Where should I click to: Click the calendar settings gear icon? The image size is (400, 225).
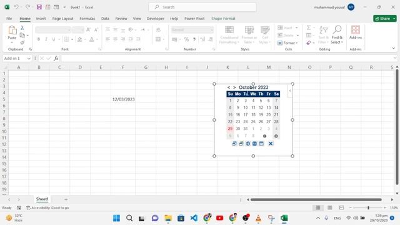tap(276, 136)
